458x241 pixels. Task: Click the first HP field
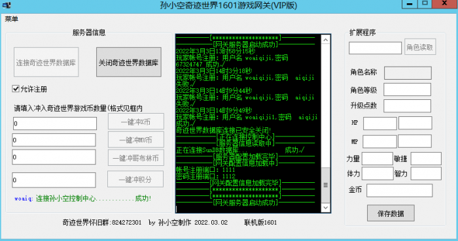tap(380, 123)
